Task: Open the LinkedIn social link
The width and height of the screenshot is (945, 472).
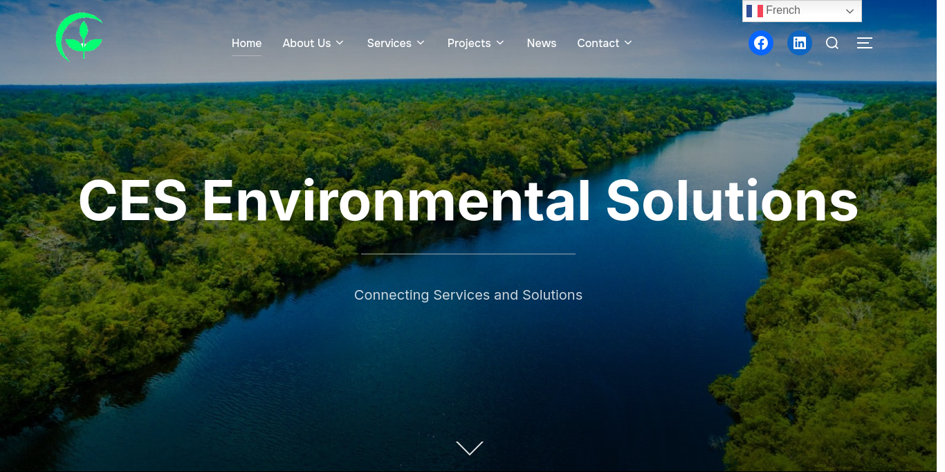Action: 800,43
